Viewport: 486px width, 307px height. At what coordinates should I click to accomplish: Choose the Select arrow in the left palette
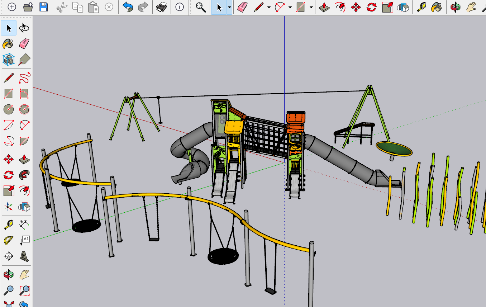pyautogui.click(x=9, y=28)
